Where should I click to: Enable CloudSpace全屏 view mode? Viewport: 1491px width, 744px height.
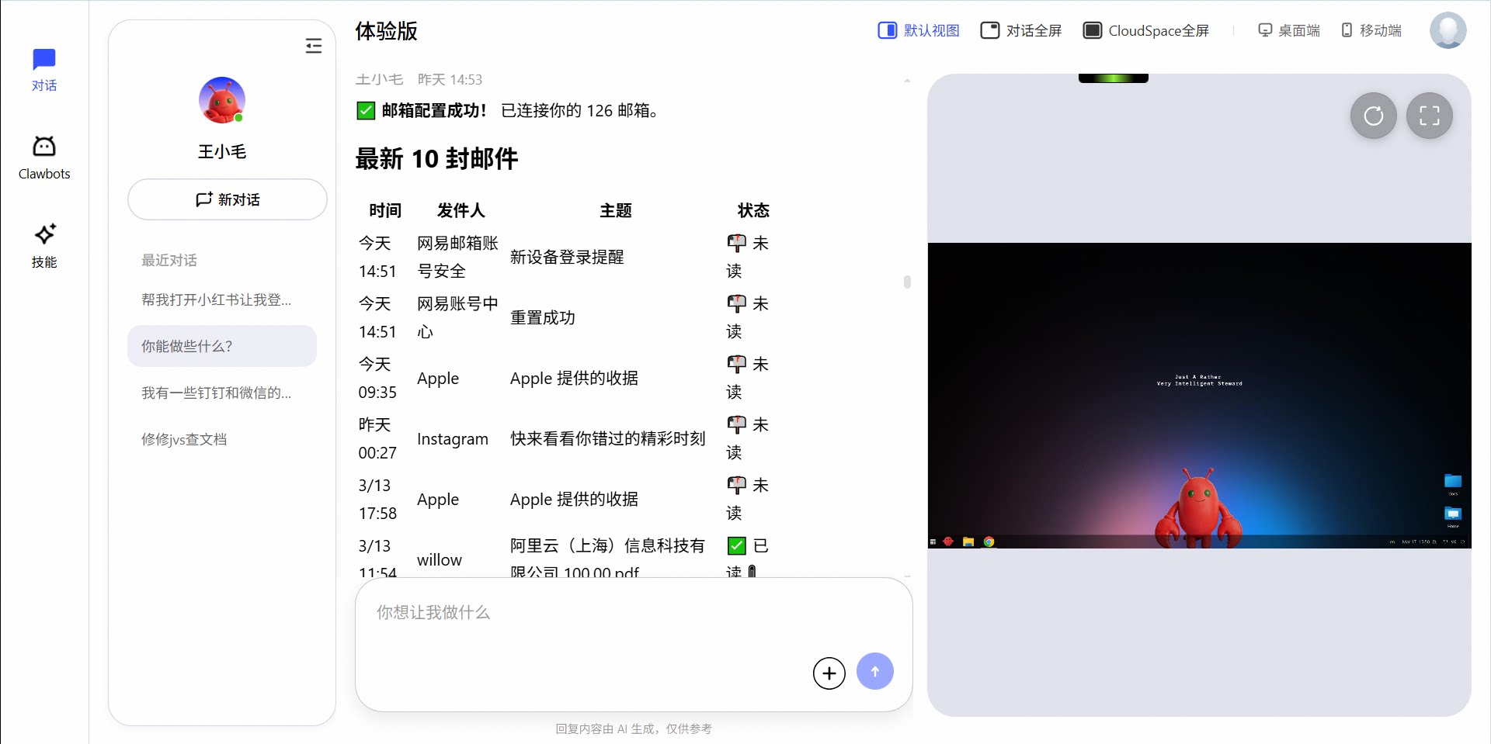click(1146, 30)
